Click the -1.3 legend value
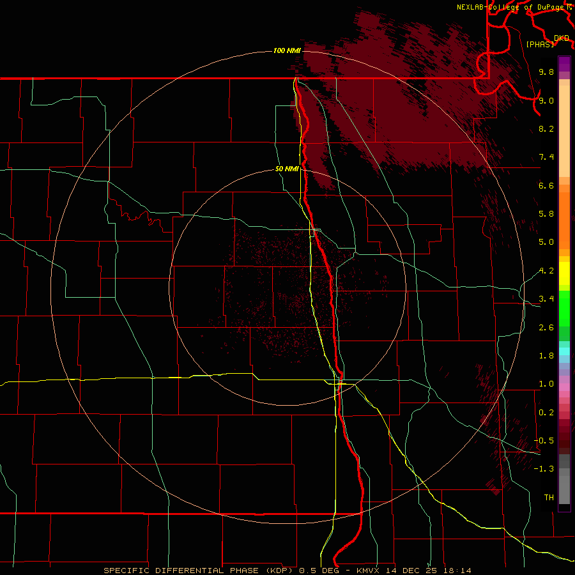575x575 pixels. coord(544,469)
